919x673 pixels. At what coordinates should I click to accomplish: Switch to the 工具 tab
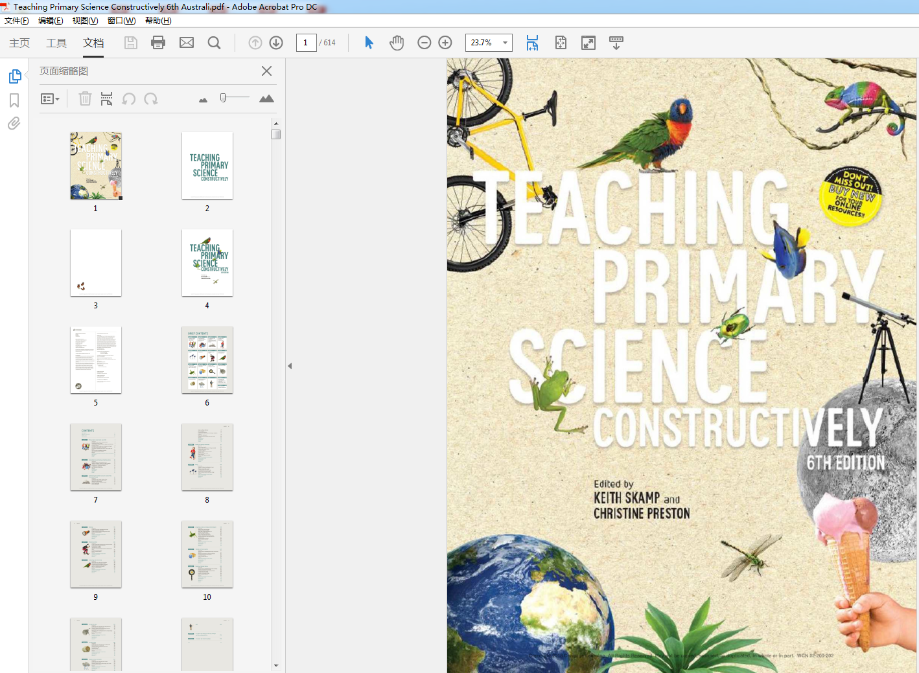click(x=56, y=43)
